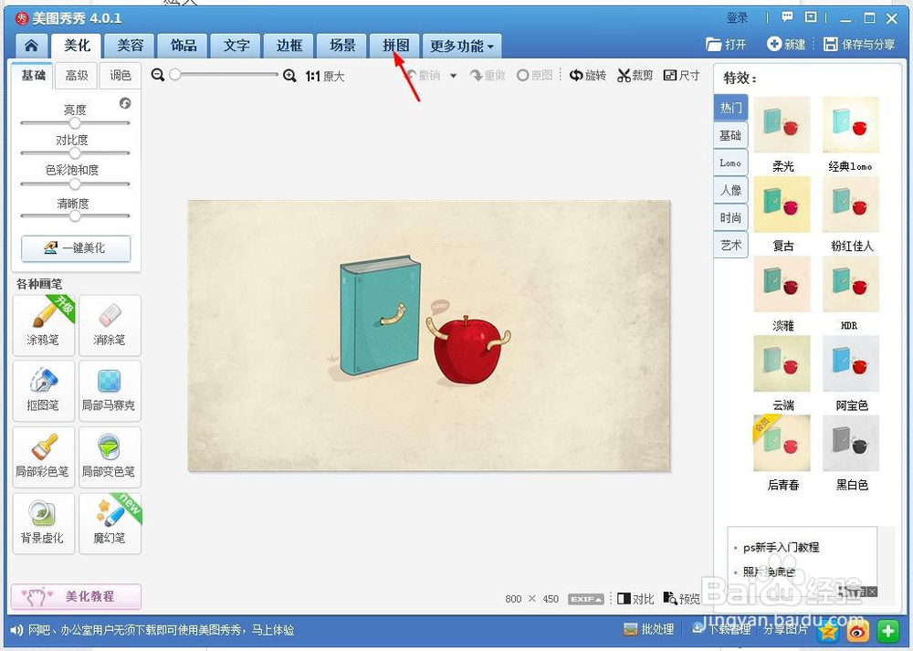The width and height of the screenshot is (913, 651).
Task: Click the 新建 new image button
Action: [786, 44]
